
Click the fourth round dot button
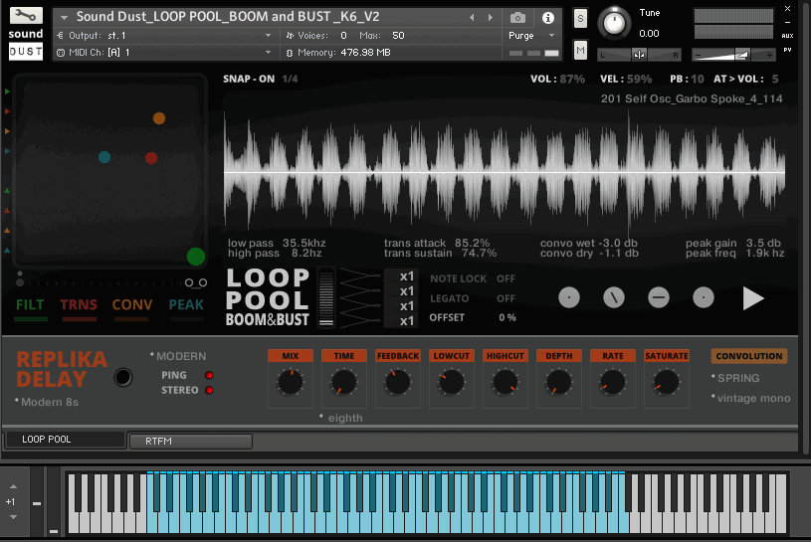pos(703,297)
